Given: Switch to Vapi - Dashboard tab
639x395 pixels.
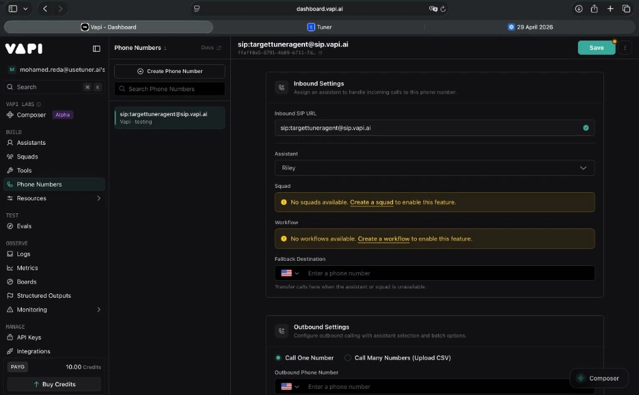Looking at the screenshot, I should (x=109, y=27).
